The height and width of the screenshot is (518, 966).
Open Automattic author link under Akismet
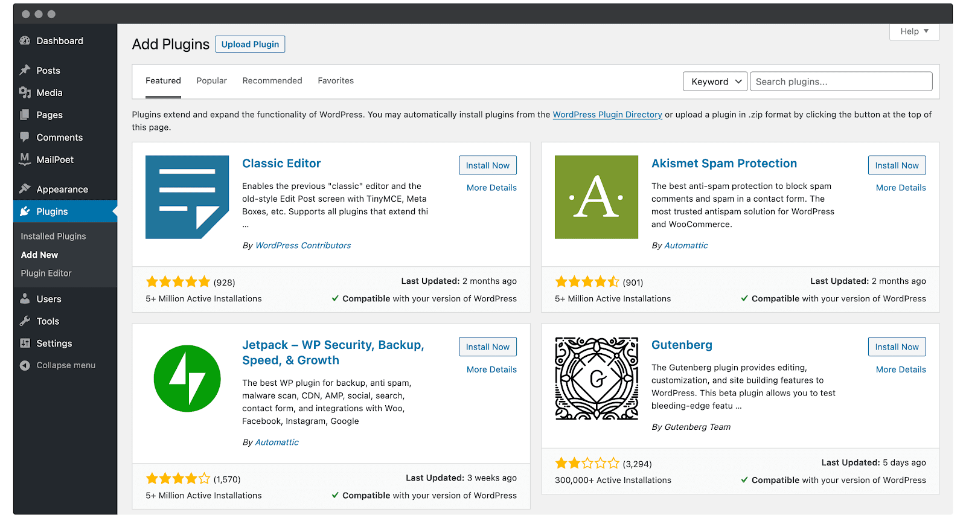click(686, 245)
